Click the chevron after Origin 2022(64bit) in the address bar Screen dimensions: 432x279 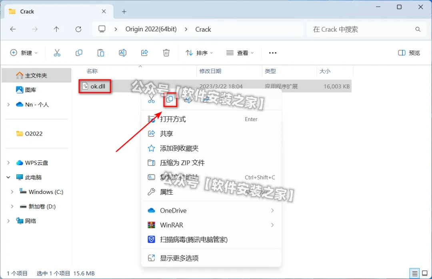(x=186, y=29)
